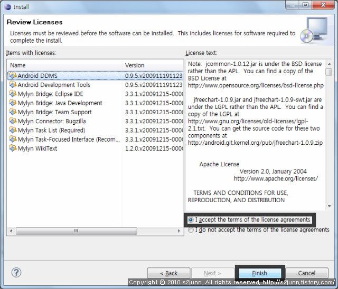Sort items by the Name column header
This screenshot has height=289, width=338.
(x=65, y=65)
